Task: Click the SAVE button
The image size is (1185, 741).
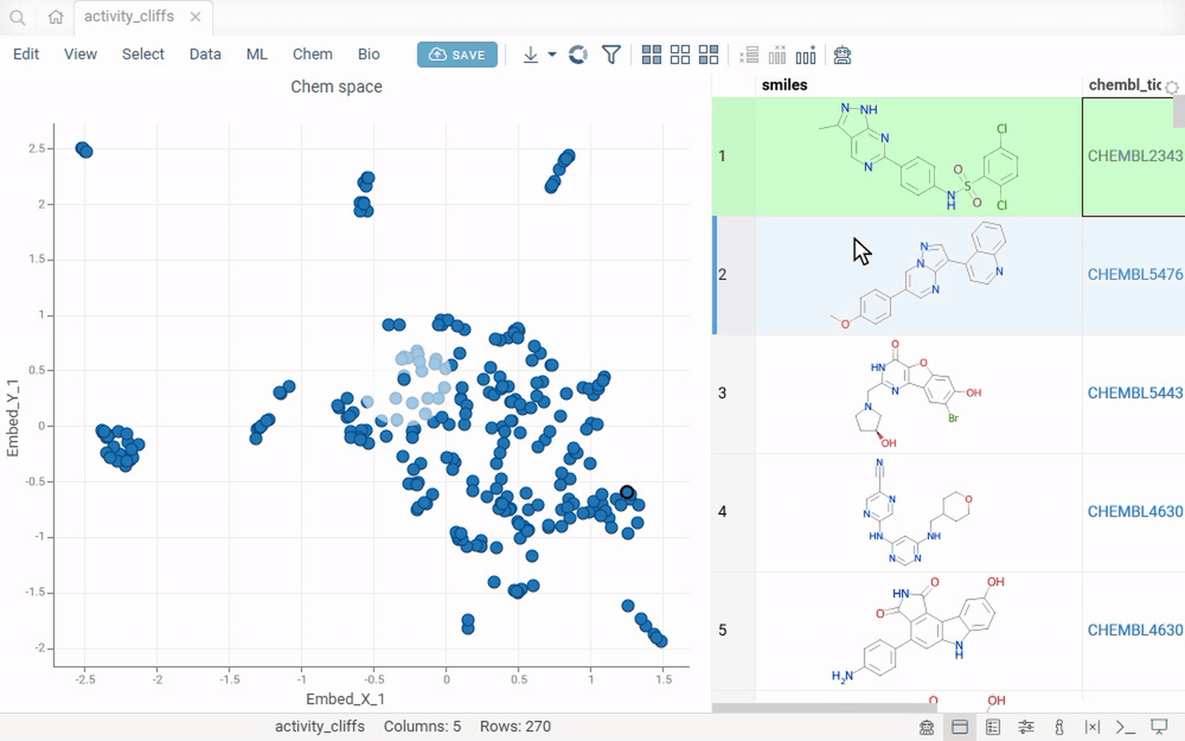Action: tap(457, 55)
